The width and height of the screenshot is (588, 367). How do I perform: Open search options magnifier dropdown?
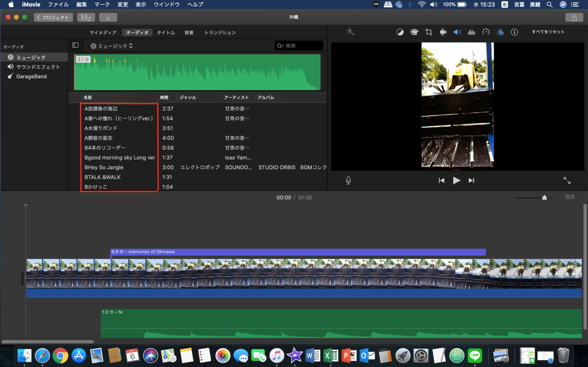coord(280,46)
